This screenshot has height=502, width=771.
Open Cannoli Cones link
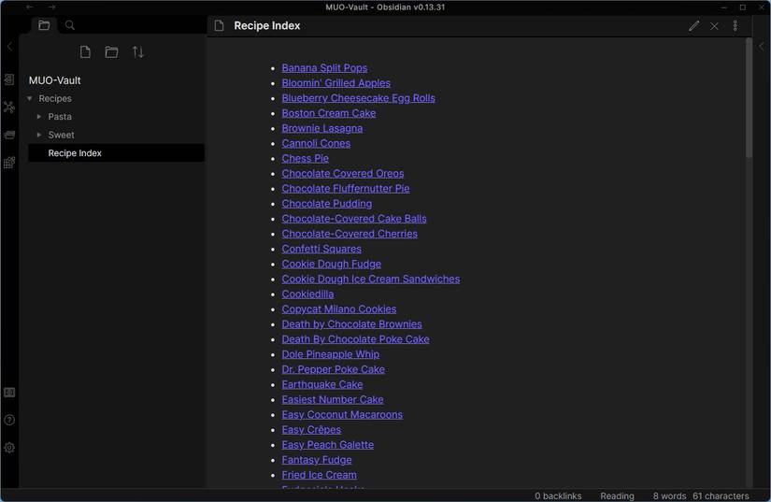point(316,143)
